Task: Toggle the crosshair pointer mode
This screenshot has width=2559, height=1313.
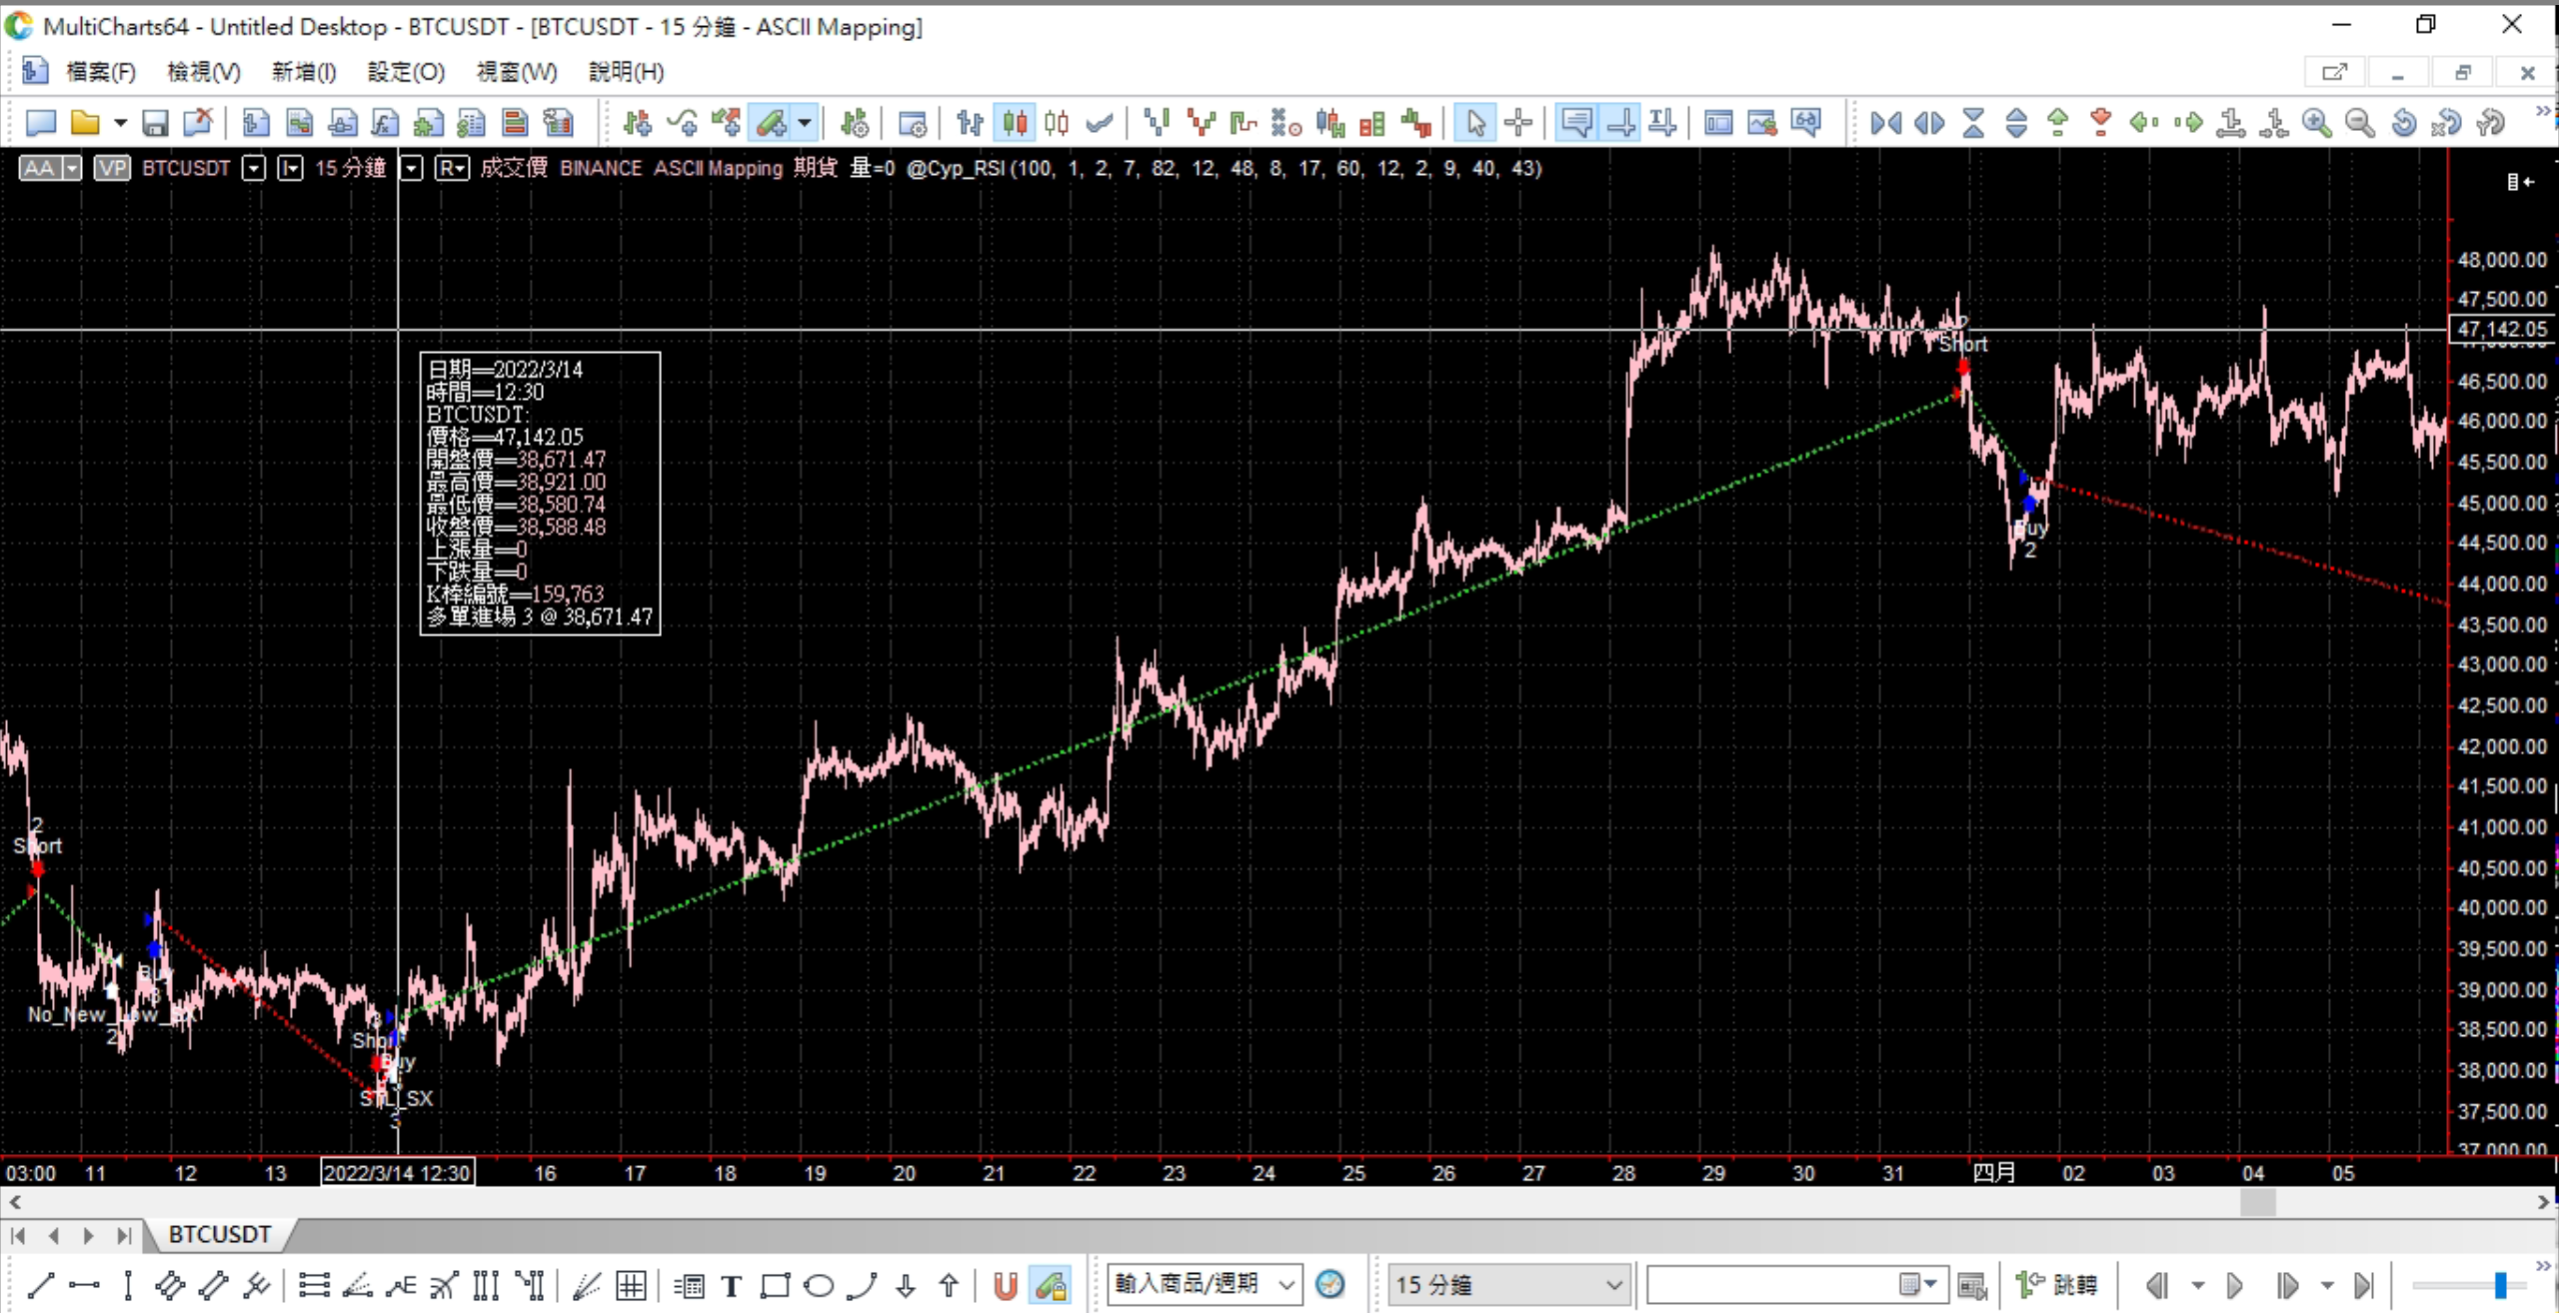Action: tap(1518, 123)
